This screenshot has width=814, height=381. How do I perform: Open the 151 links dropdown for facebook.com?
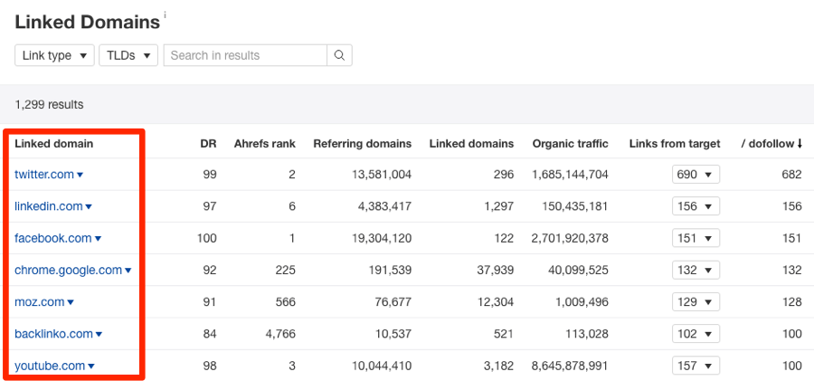pos(696,238)
